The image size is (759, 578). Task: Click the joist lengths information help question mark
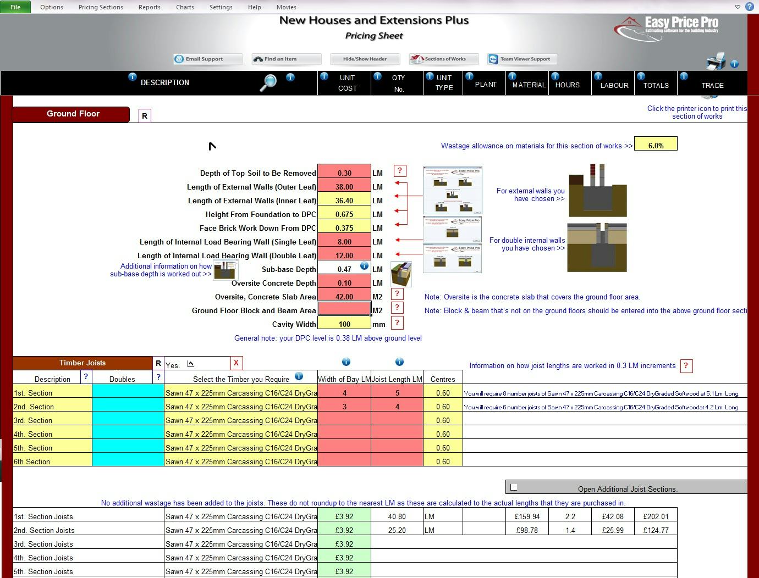point(686,366)
